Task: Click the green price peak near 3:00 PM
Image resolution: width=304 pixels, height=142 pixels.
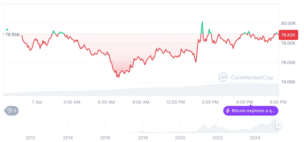Action: 202,22
